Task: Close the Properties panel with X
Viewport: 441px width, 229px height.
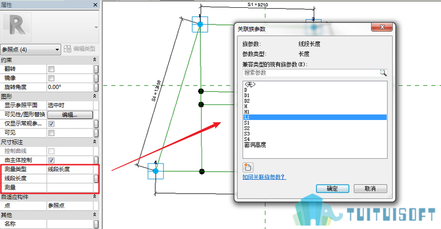Action: [x=95, y=5]
